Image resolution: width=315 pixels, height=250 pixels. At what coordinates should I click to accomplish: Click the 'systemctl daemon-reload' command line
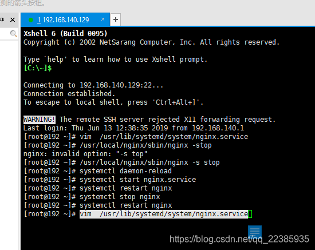pos(97,171)
